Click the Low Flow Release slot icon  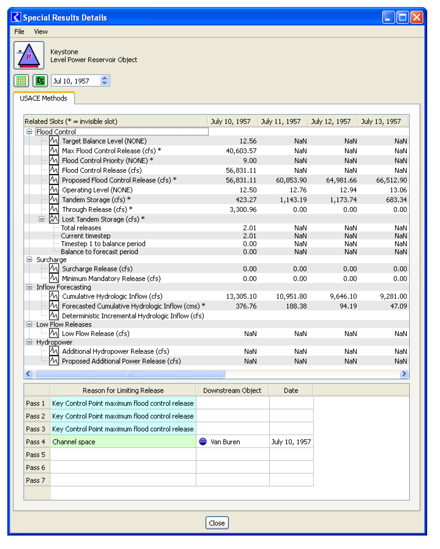(x=54, y=333)
